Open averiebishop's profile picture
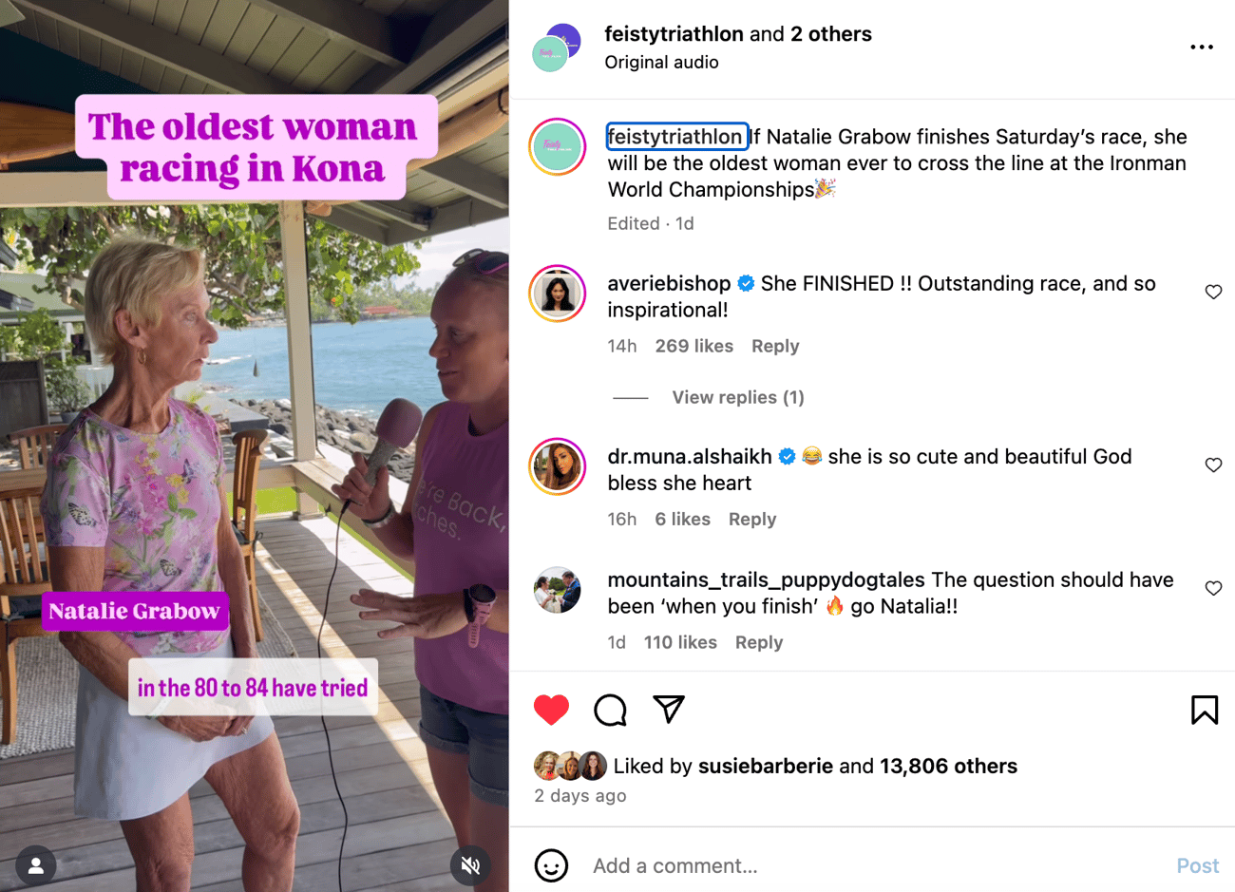 click(558, 294)
